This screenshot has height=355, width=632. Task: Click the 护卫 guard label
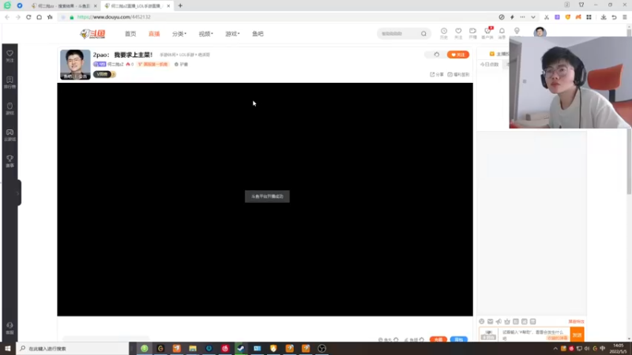click(182, 65)
